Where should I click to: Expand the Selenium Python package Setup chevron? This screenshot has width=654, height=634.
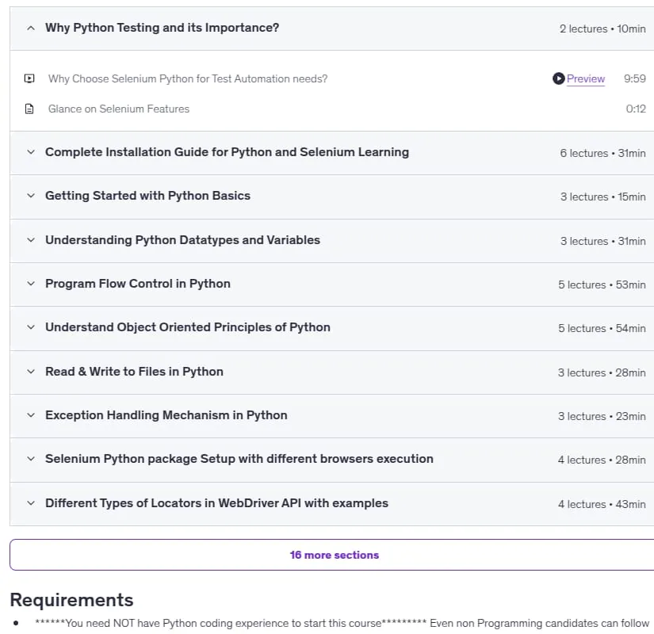31,459
